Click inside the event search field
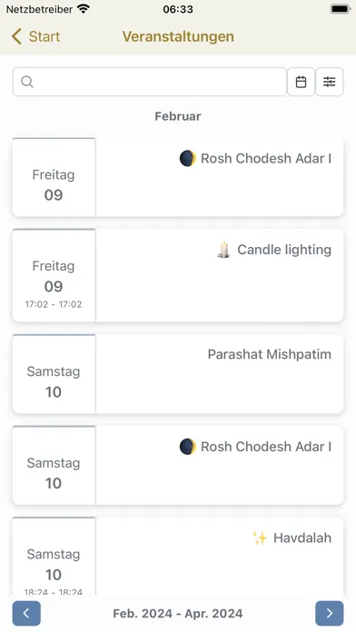The height and width of the screenshot is (632, 356). click(x=150, y=82)
